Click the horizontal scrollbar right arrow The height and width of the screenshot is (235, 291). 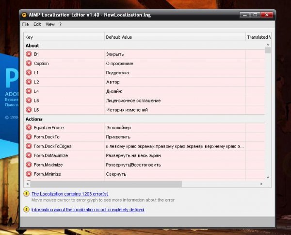[261, 184]
